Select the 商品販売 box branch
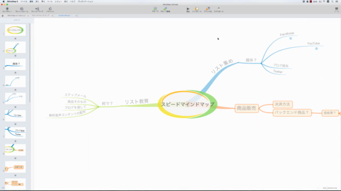Screen dimensions: 341x191 point(247,108)
